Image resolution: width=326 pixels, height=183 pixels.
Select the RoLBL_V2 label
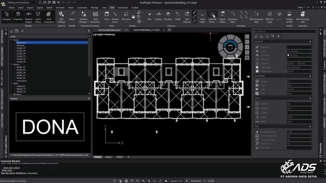pos(21,67)
